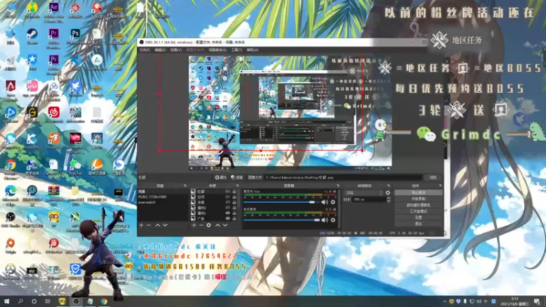This screenshot has width=546, height=307.
Task: Toggle visibility eye of the 忙碌 source
Action: [x=228, y=192]
